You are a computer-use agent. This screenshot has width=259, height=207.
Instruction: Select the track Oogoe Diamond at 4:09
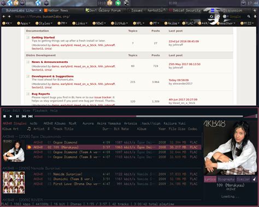point(114,143)
